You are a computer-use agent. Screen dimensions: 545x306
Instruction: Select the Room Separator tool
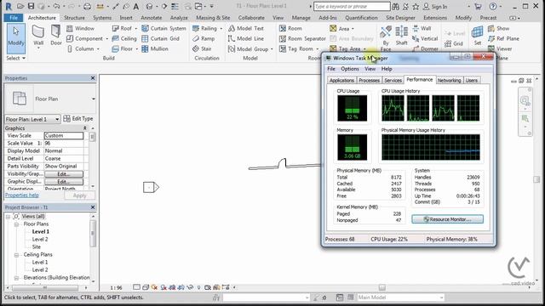pos(302,38)
